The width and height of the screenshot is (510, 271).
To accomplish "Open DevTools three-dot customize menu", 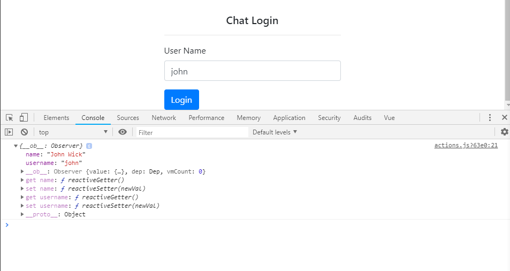I will point(490,117).
